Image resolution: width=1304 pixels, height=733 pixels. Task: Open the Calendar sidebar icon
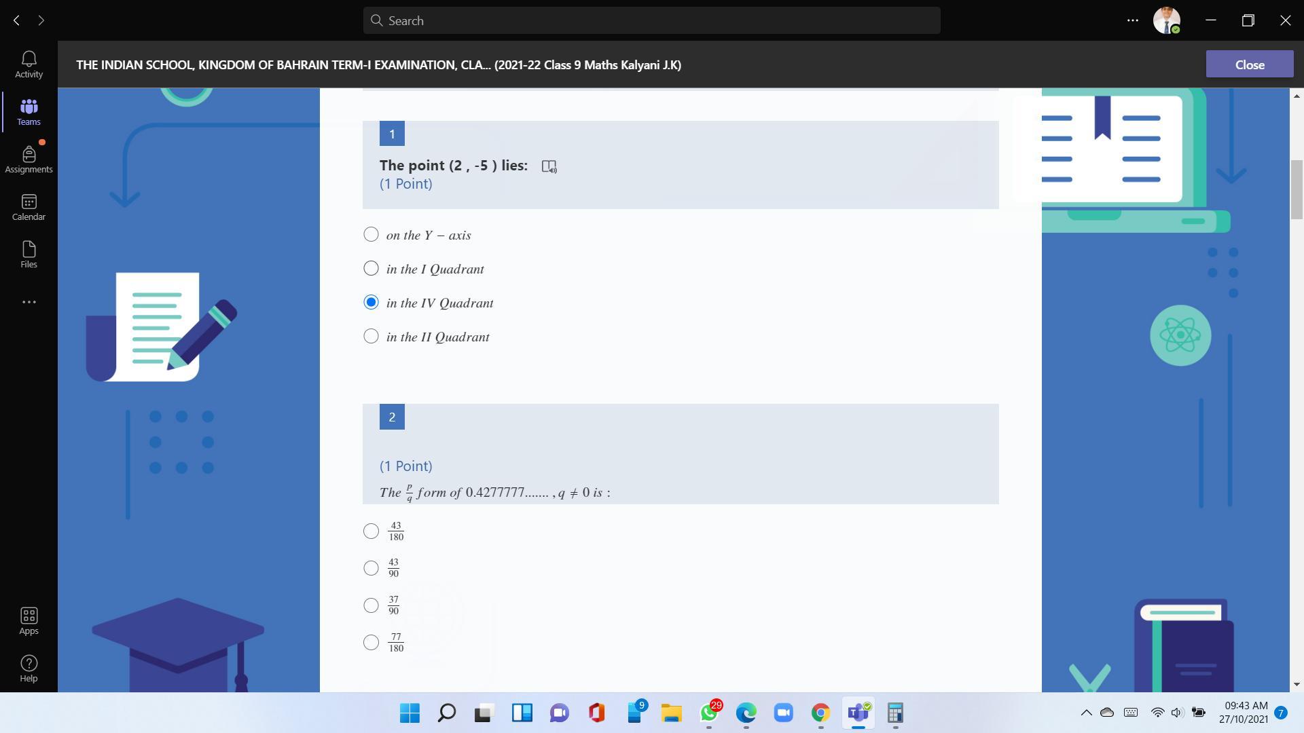tap(29, 207)
